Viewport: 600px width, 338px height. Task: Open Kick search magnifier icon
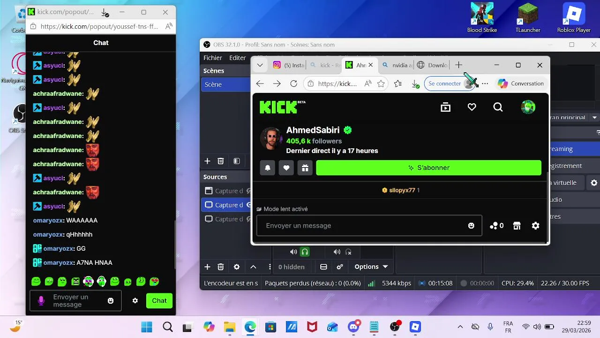[498, 108]
